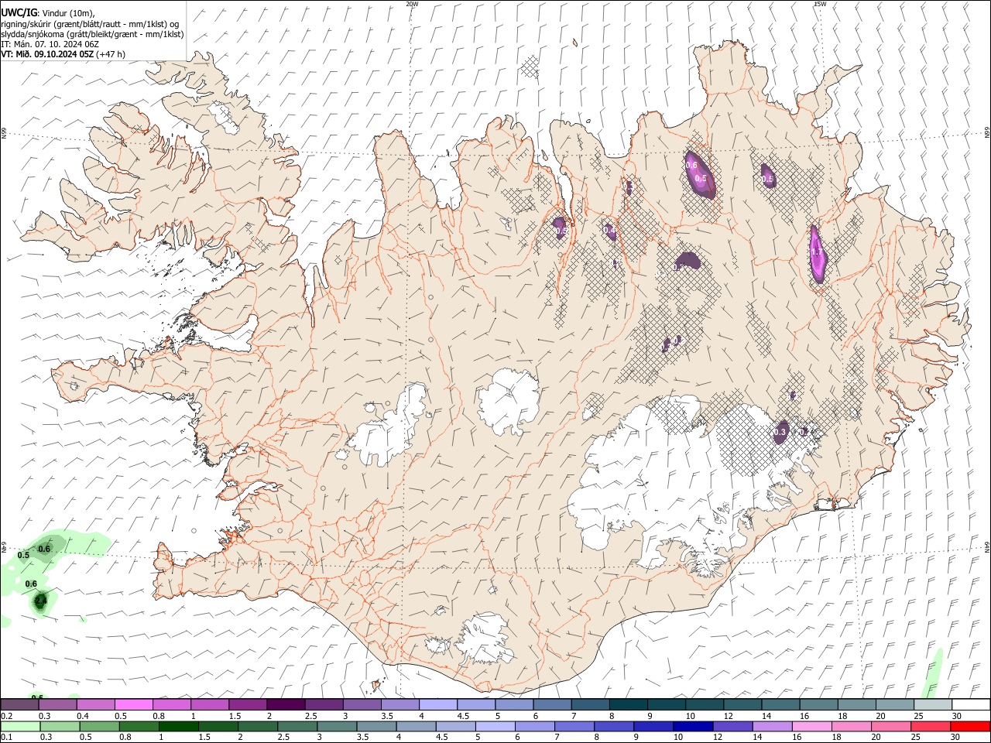Click the bright red rain swatch after 30
991x743 pixels.
[970, 726]
